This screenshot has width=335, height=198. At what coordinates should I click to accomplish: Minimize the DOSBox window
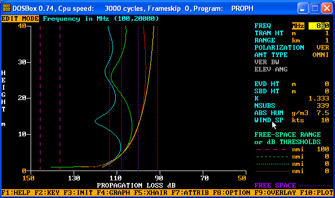click(x=303, y=8)
